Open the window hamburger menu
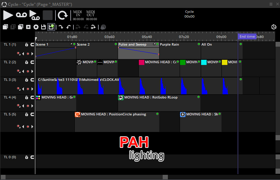 point(271,4)
